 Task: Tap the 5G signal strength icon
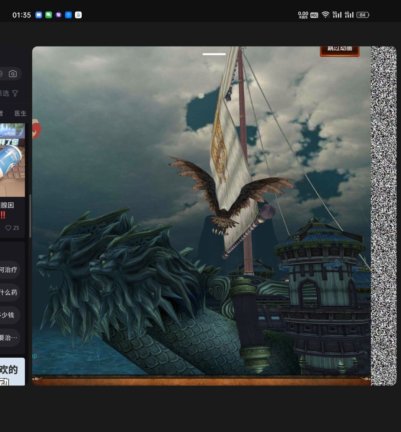(x=337, y=15)
